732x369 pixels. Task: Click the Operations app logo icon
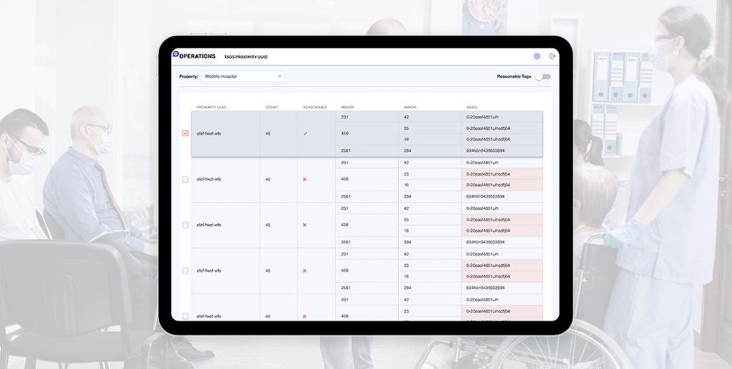176,54
